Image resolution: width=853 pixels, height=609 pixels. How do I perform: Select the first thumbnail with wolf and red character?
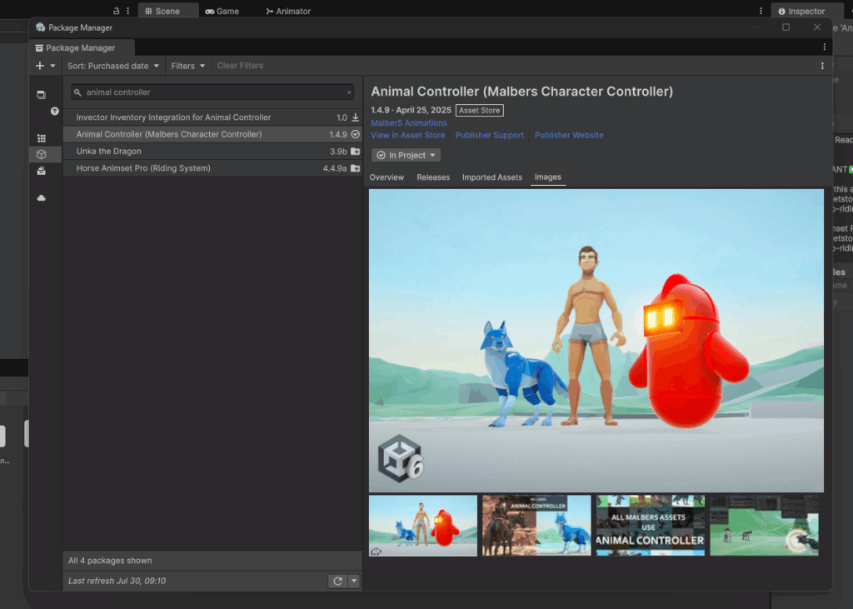(422, 526)
